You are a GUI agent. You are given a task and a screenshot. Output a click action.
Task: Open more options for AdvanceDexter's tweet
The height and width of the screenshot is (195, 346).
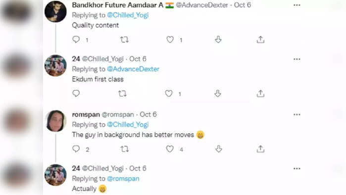pyautogui.click(x=297, y=5)
